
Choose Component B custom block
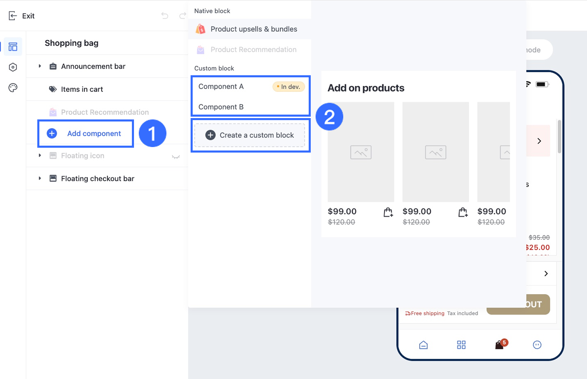tap(221, 107)
